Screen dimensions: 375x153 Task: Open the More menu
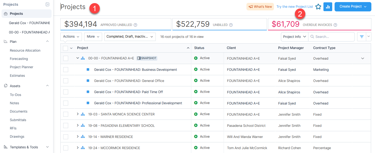(93, 37)
